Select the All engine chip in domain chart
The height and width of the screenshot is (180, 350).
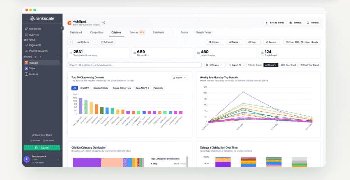(x=75, y=88)
